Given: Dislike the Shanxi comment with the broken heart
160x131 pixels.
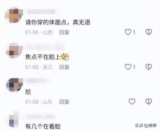Looking at the screenshot, I should click(149, 32).
